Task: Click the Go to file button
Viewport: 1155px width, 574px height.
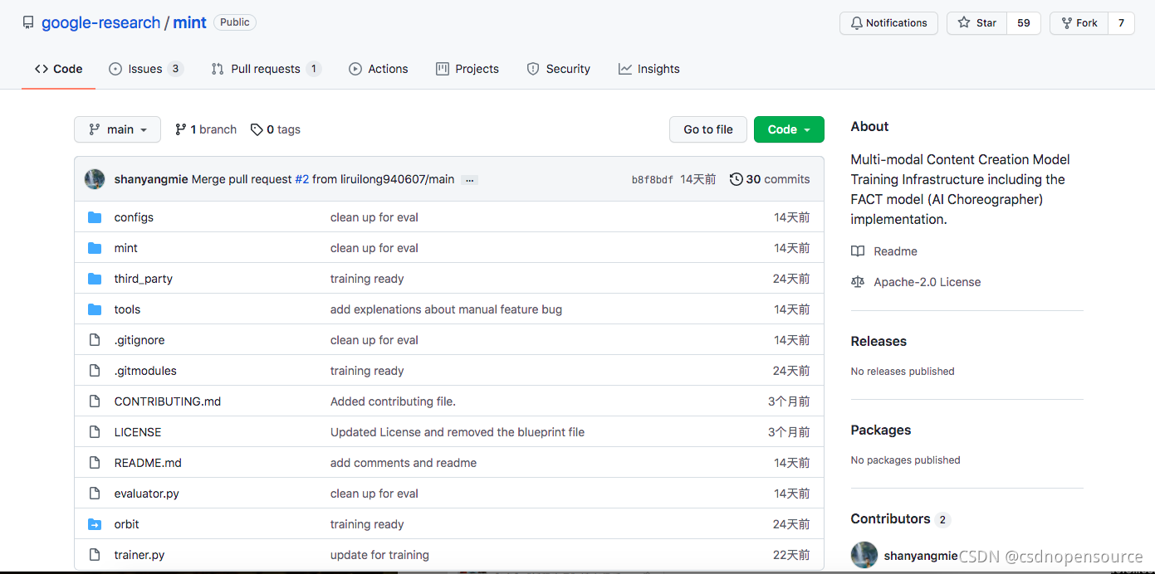Action: click(x=708, y=129)
